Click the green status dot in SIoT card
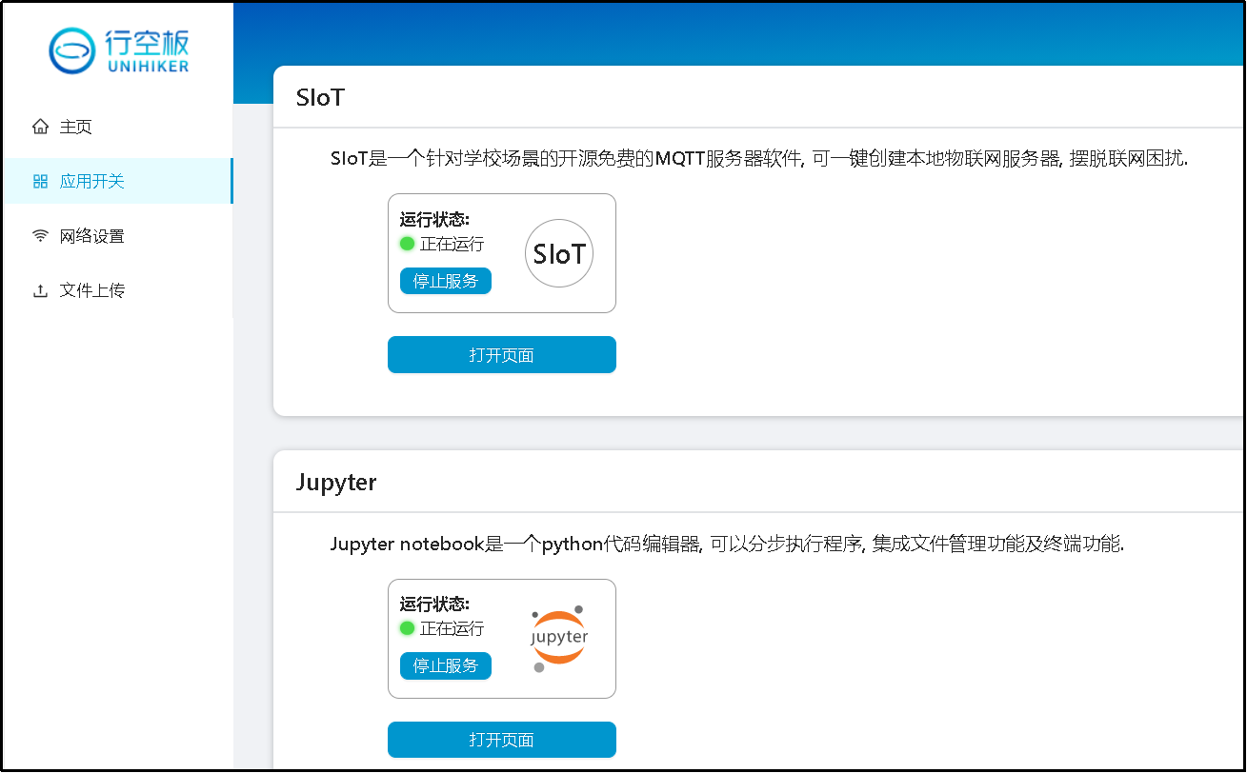The image size is (1247, 773). click(x=407, y=244)
